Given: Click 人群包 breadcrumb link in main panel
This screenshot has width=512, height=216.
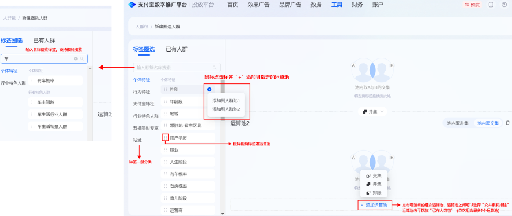Looking at the screenshot, I should point(141,27).
